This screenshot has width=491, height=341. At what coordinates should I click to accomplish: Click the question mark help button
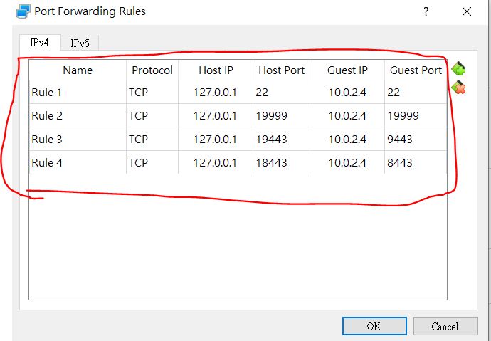click(x=426, y=12)
